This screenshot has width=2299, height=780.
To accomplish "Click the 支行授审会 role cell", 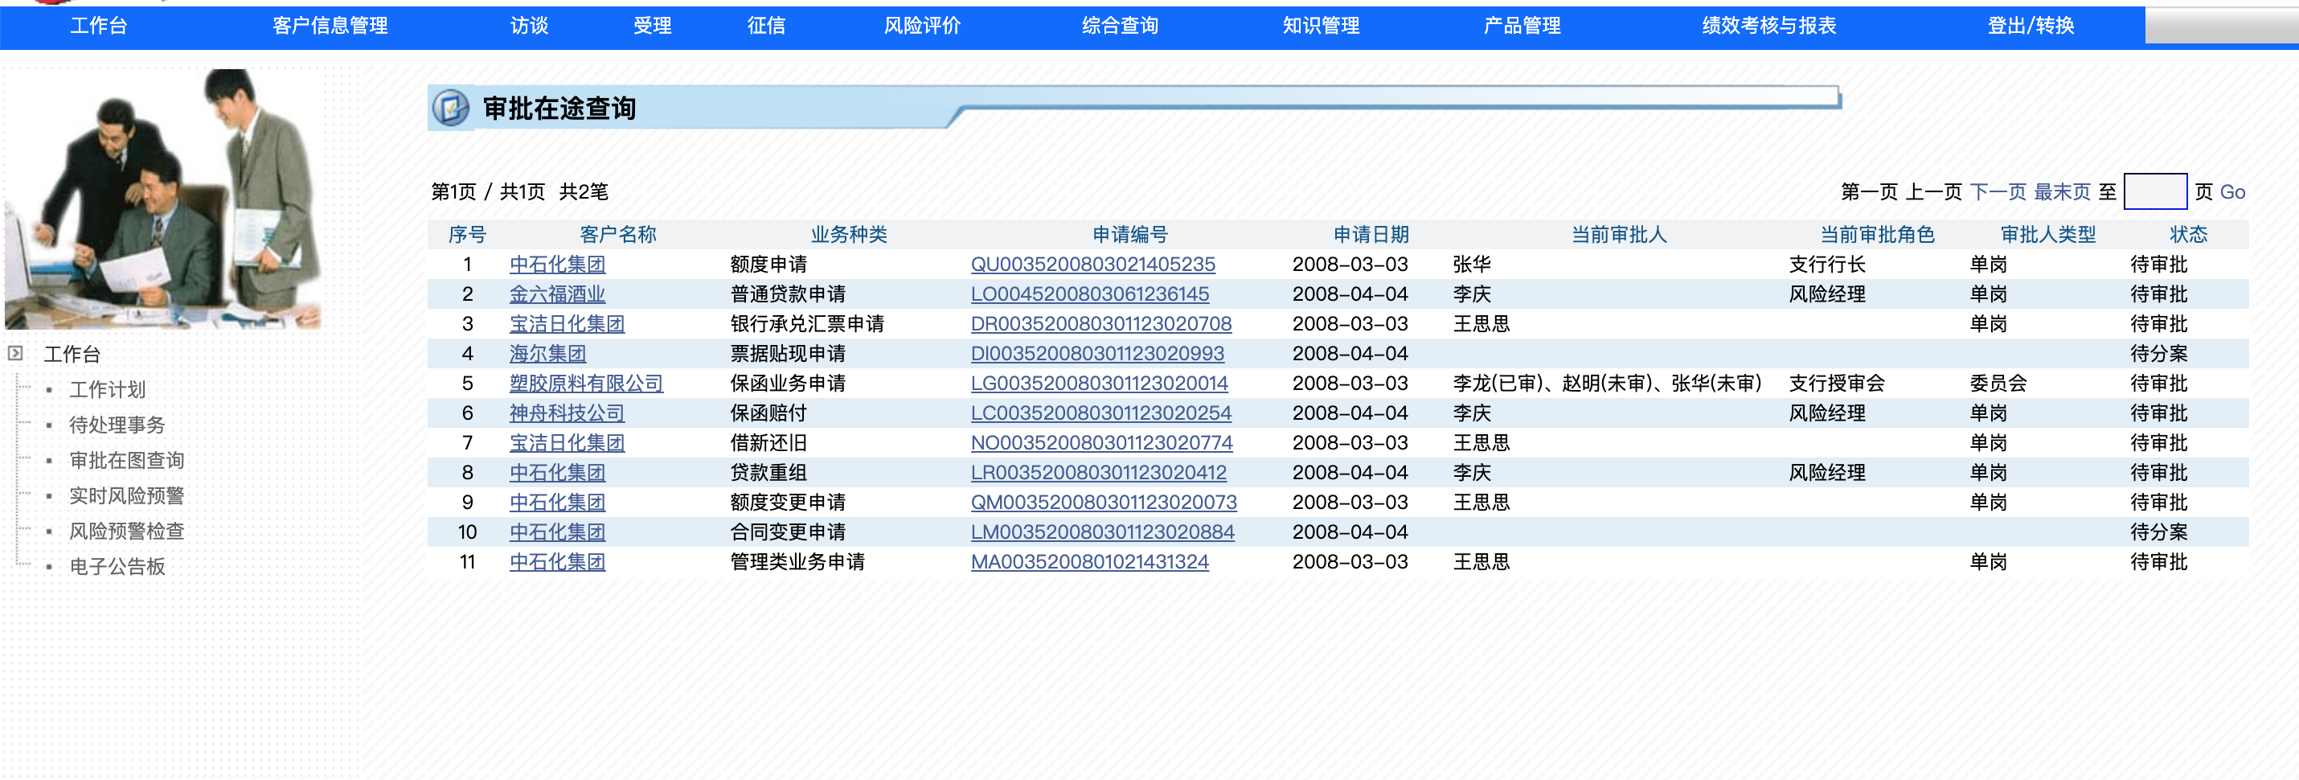I will coord(1837,383).
